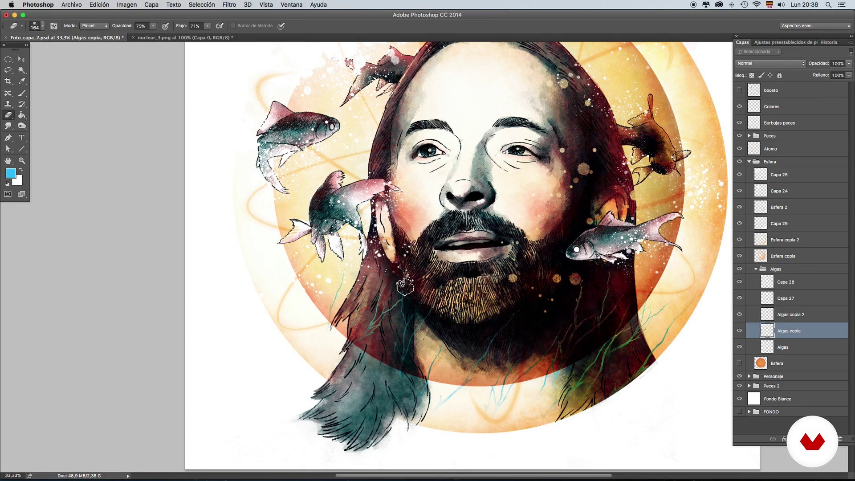Show the boceto layer
The height and width of the screenshot is (481, 855).
point(739,90)
